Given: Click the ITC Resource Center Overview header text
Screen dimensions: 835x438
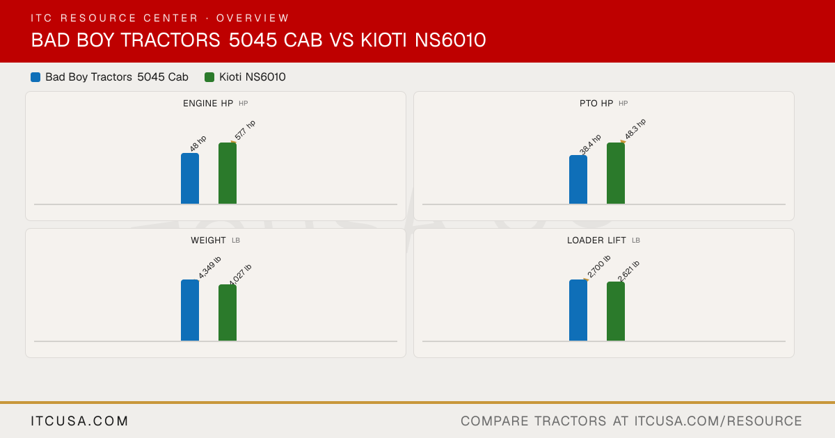Looking at the screenshot, I should coord(160,18).
